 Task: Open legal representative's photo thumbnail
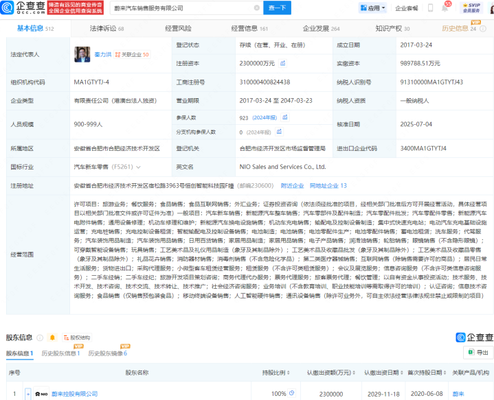pyautogui.click(x=82, y=54)
